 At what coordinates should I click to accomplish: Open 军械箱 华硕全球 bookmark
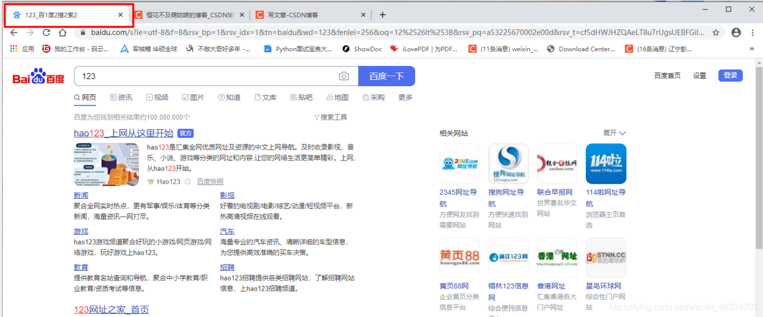click(x=149, y=49)
